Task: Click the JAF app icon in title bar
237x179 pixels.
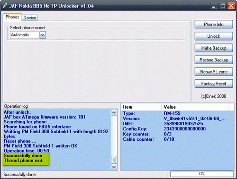Action: [x=5, y=6]
